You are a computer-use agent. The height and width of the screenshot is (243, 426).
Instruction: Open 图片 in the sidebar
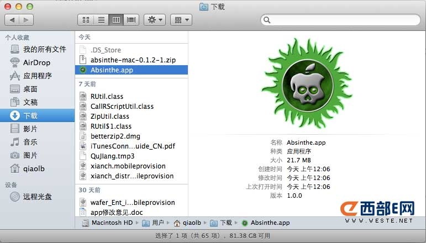37,155
